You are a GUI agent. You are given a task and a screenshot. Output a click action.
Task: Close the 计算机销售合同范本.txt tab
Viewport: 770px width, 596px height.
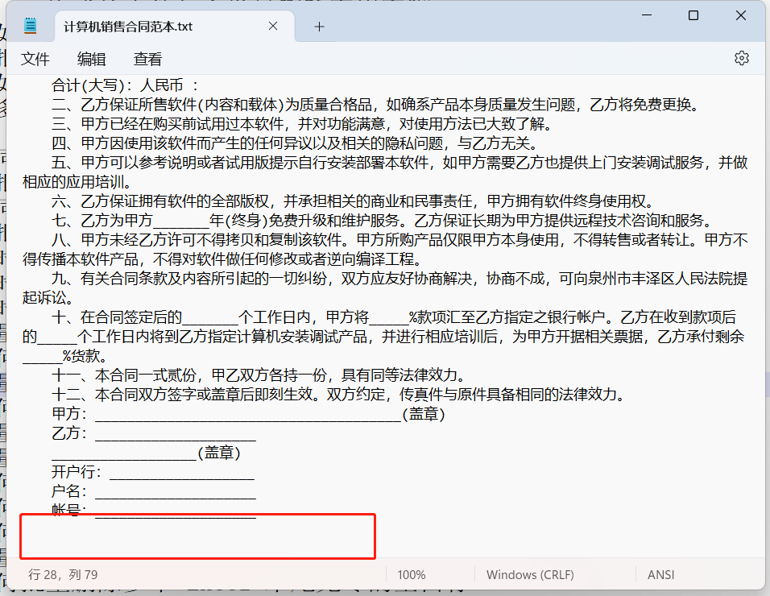tap(272, 26)
